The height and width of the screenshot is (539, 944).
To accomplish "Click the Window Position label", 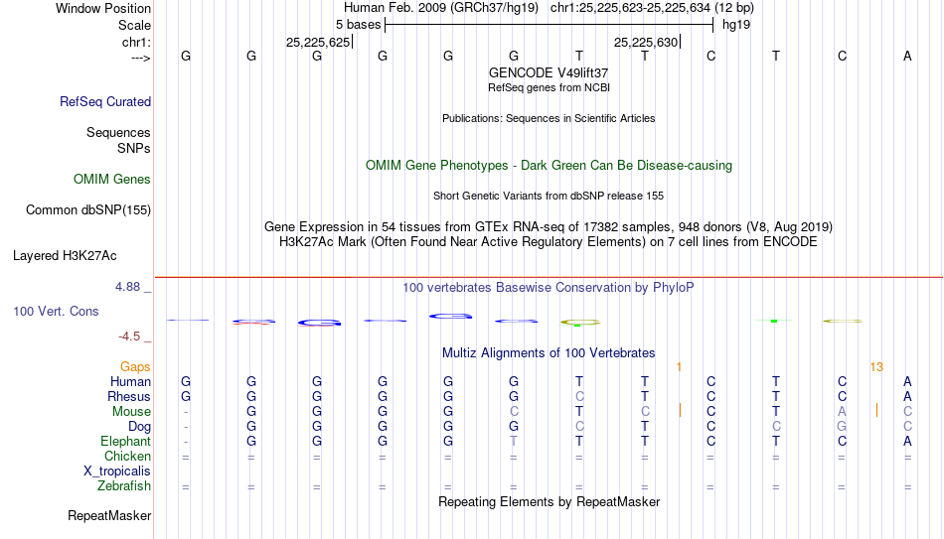I will pyautogui.click(x=103, y=8).
